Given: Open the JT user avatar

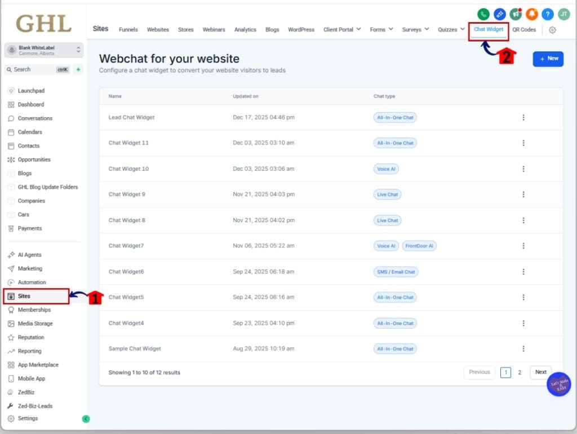Looking at the screenshot, I should coord(563,14).
